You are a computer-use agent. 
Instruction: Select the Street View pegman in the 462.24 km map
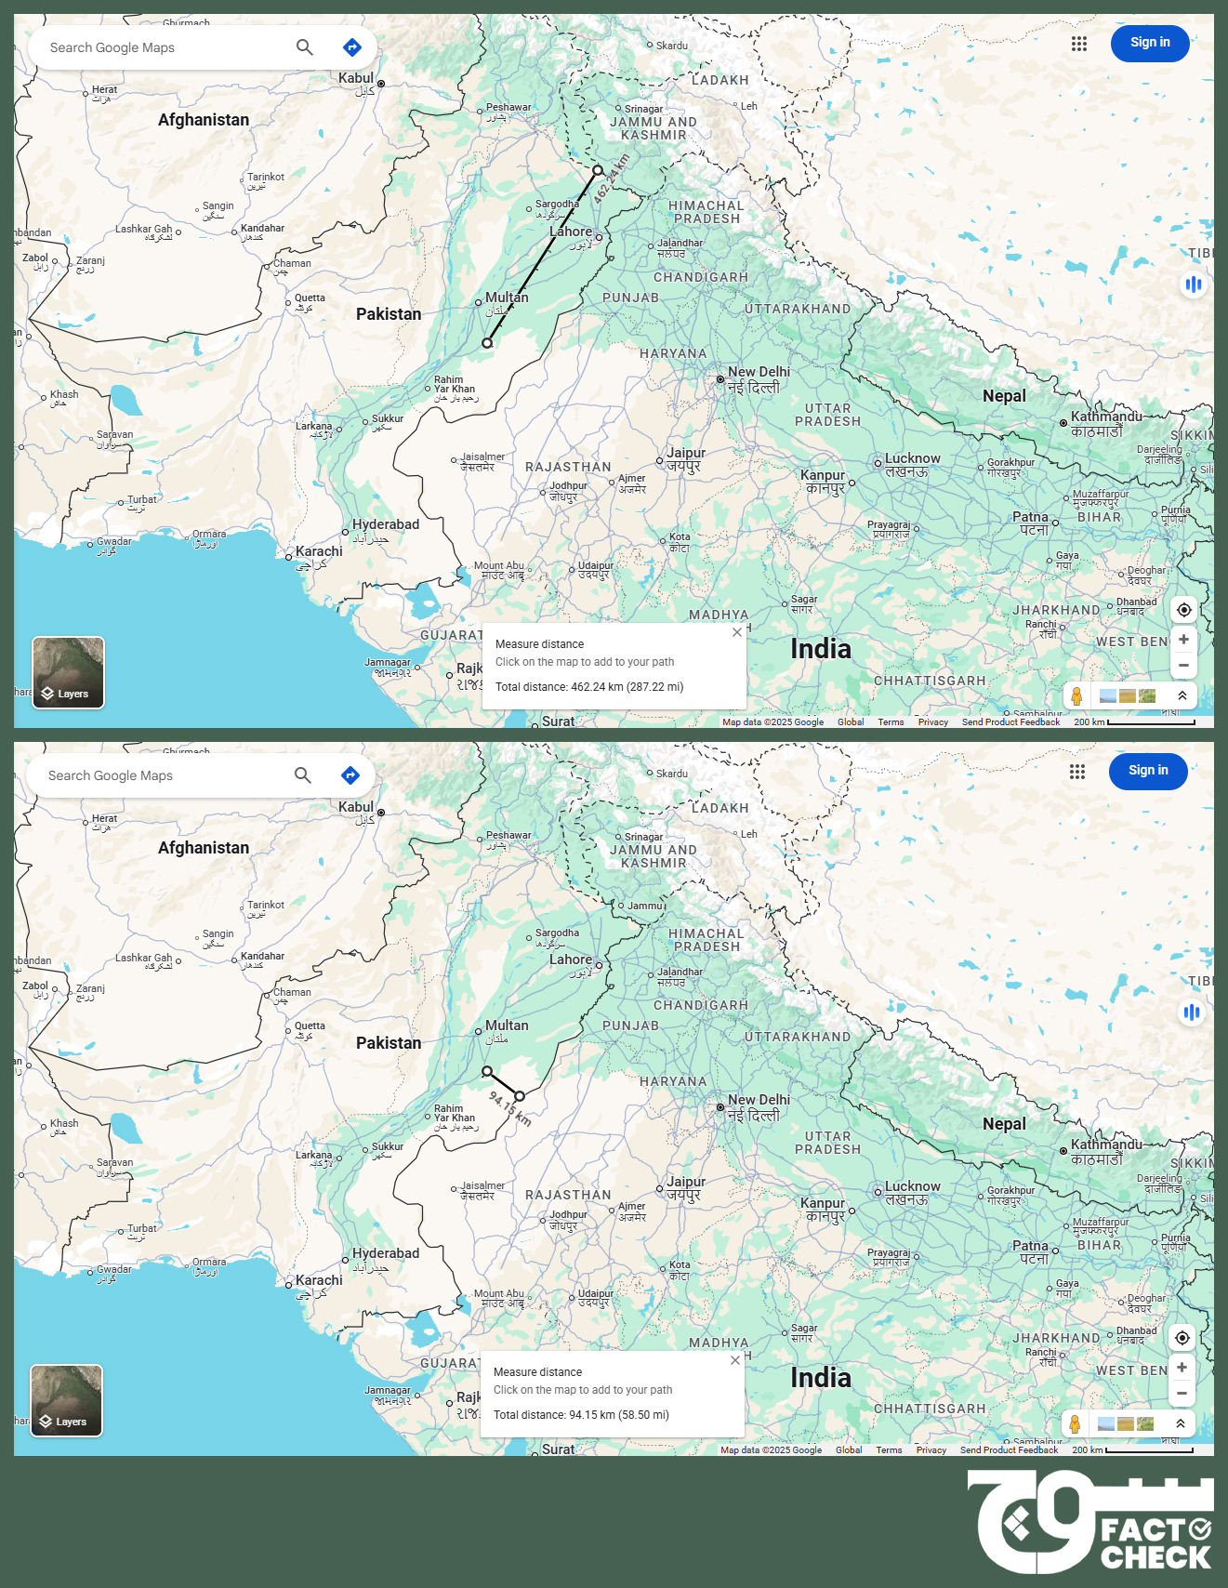click(1076, 695)
